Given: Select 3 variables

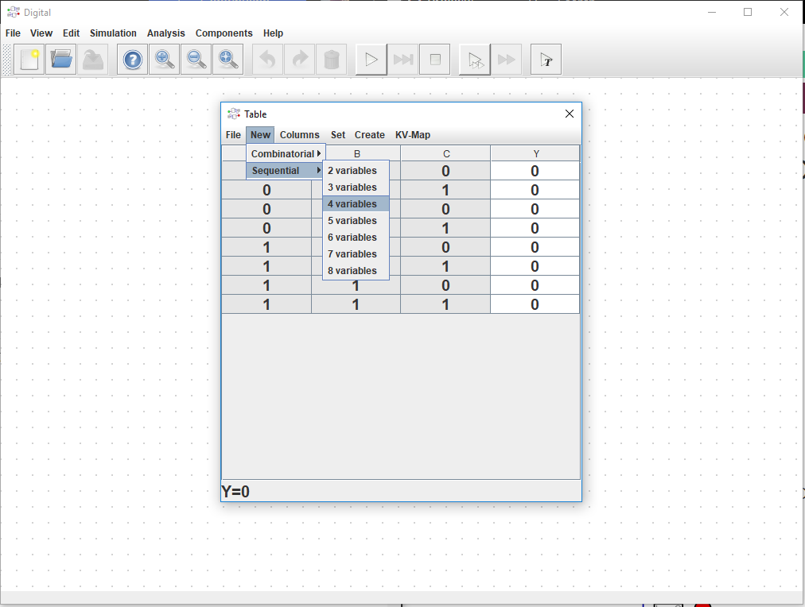Looking at the screenshot, I should [x=356, y=188].
